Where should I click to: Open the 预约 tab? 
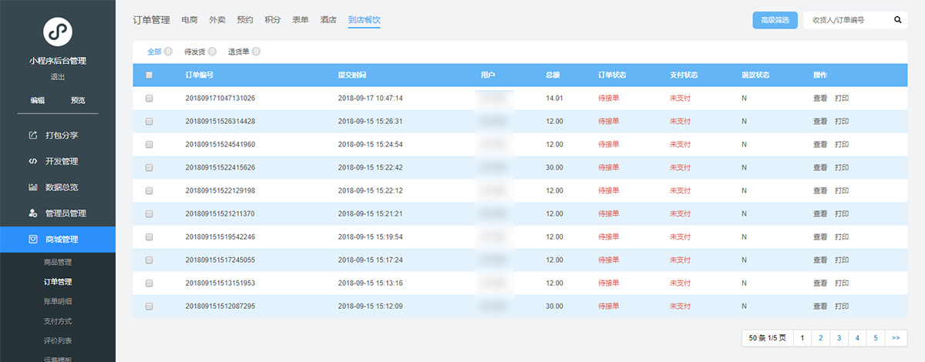(245, 20)
